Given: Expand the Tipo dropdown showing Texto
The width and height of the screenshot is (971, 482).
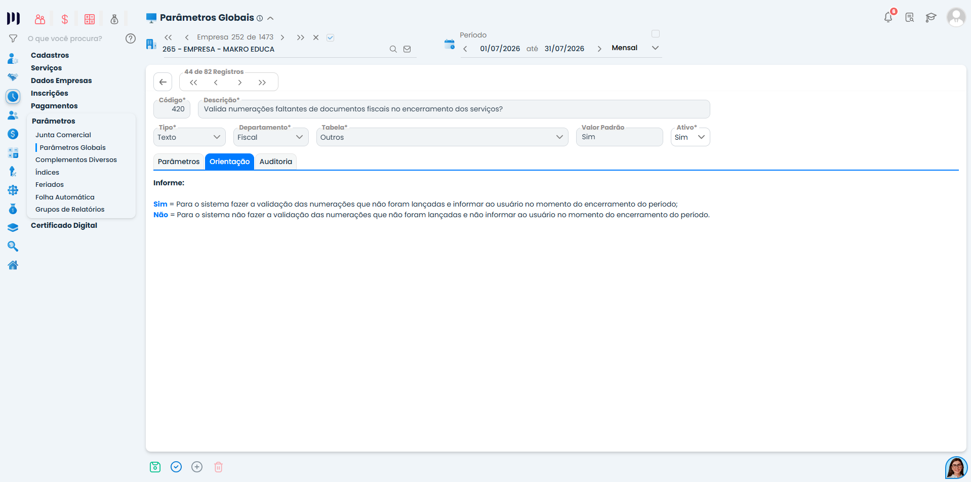Looking at the screenshot, I should [x=189, y=137].
